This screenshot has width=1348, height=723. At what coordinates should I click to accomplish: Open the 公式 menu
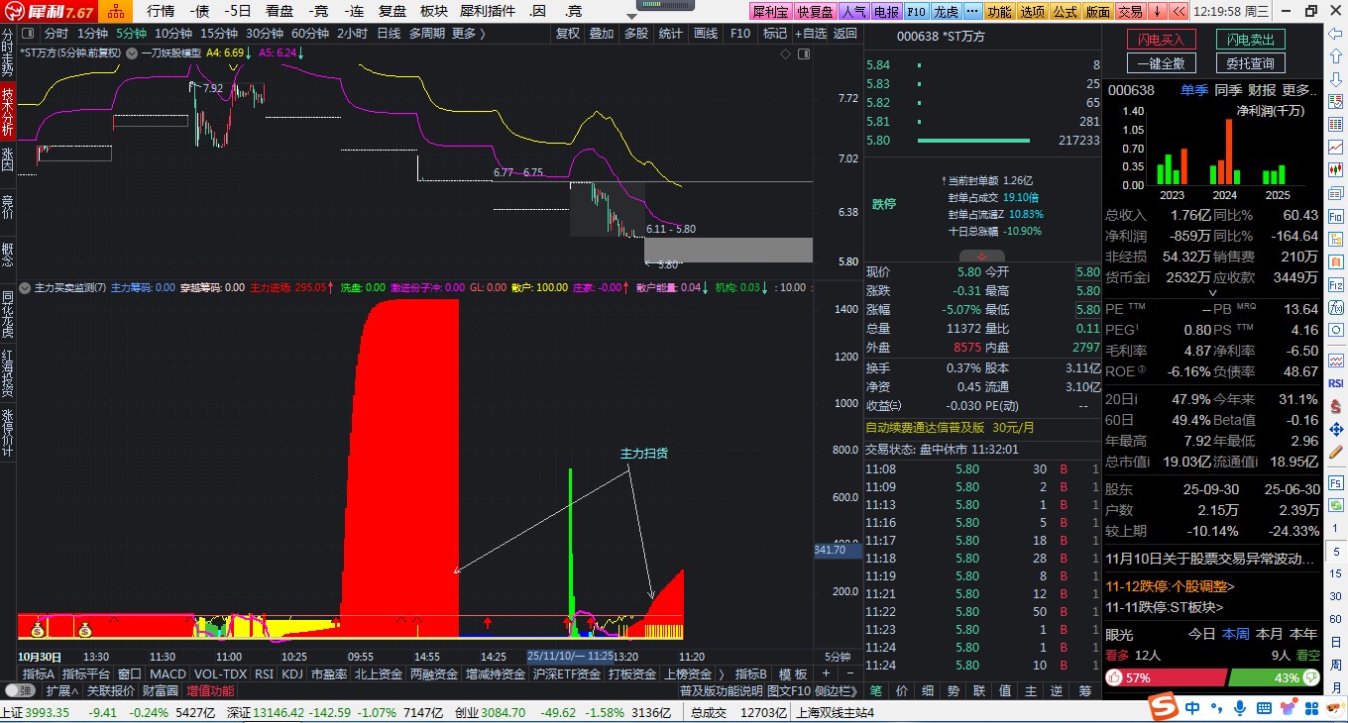[1065, 12]
